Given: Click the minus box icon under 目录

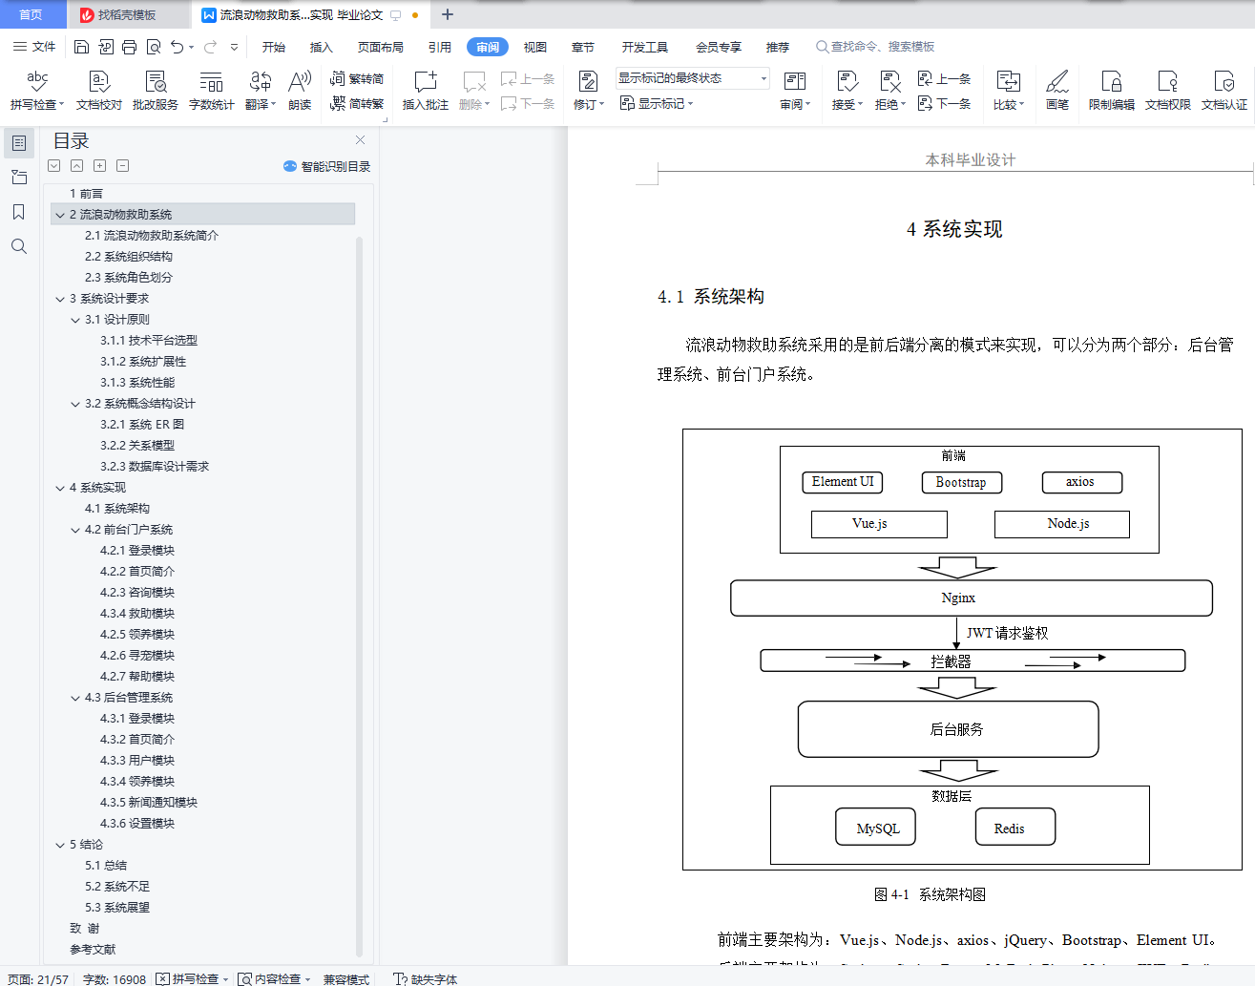Looking at the screenshot, I should pyautogui.click(x=123, y=166).
